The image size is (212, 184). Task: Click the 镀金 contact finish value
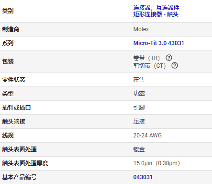(x=139, y=149)
